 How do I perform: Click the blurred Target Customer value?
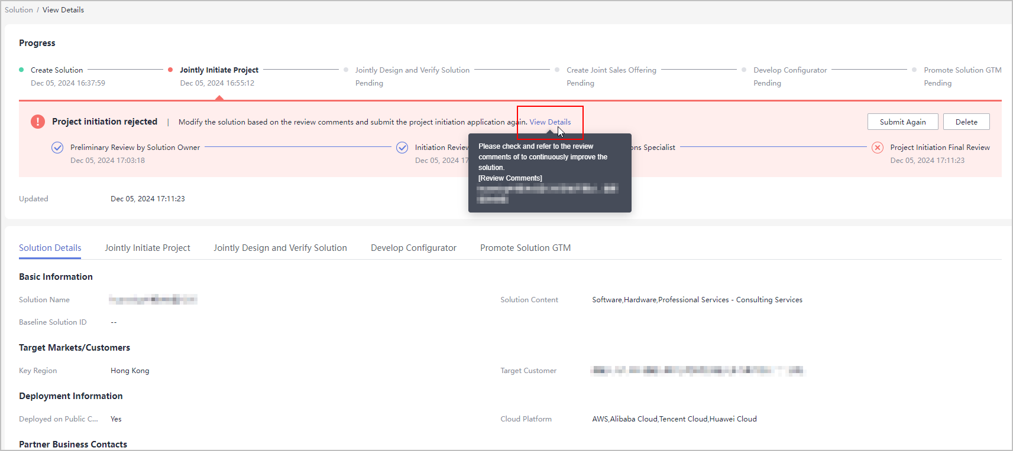[x=698, y=371]
